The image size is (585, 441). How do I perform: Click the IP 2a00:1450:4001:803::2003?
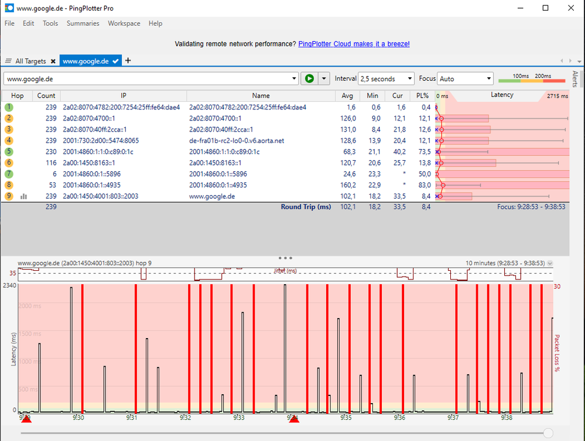click(x=100, y=196)
